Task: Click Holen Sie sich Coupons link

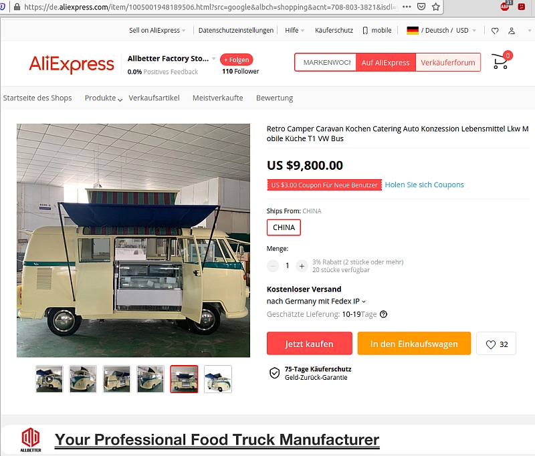Action: tap(424, 185)
